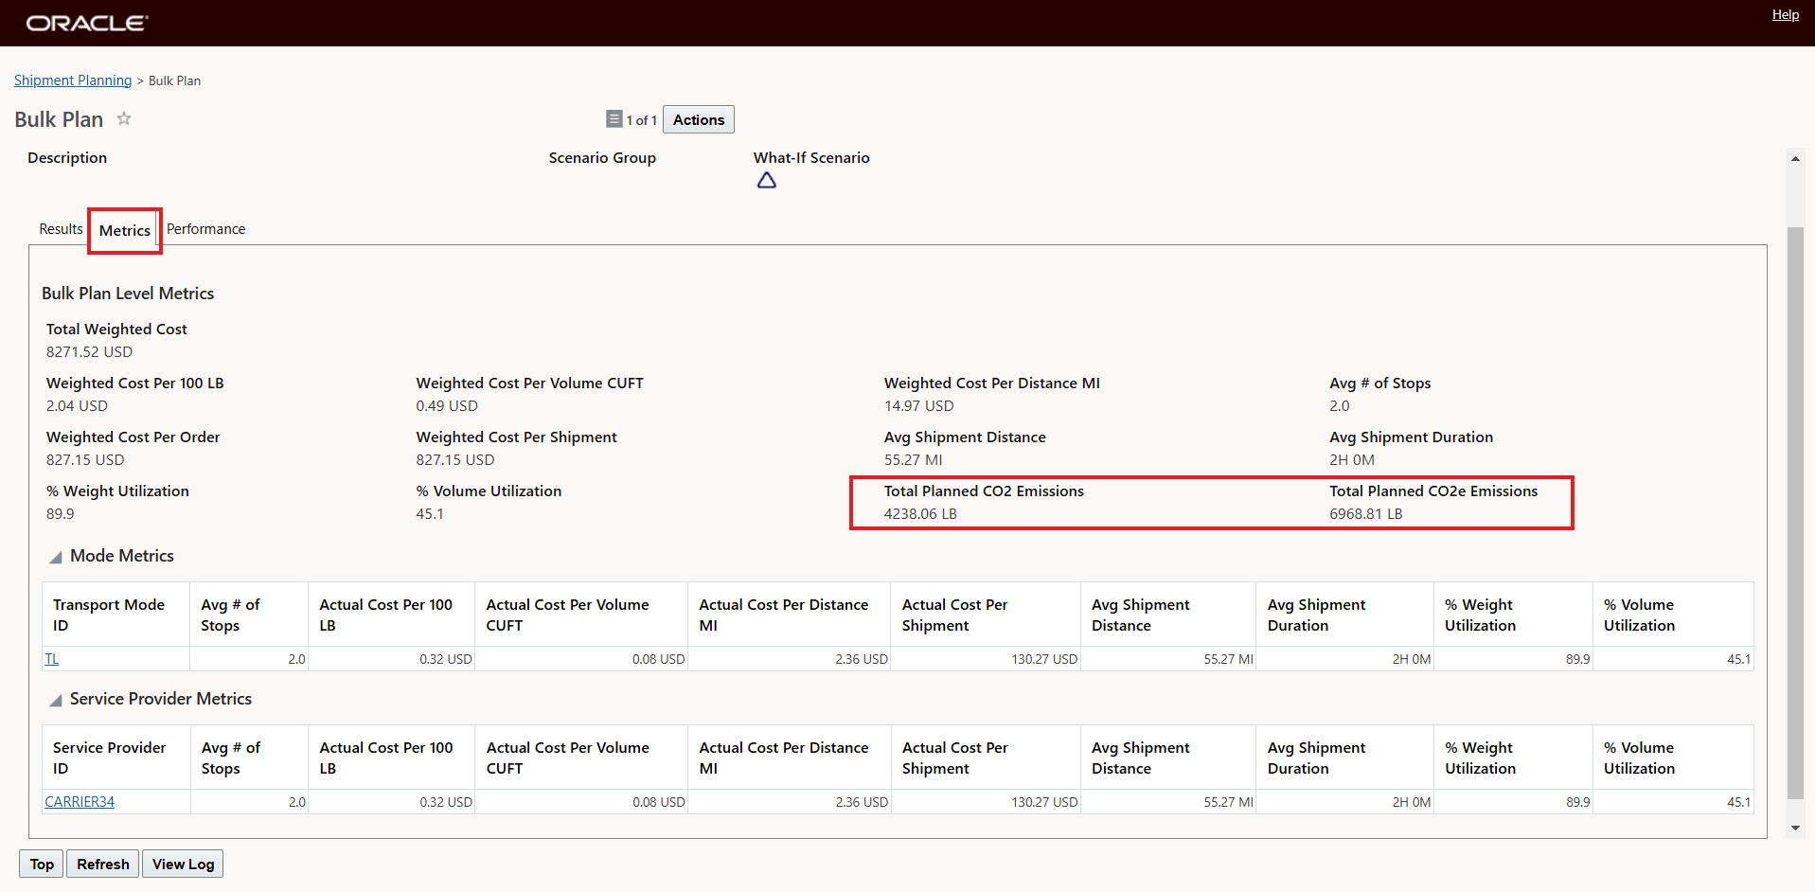The width and height of the screenshot is (1815, 892).
Task: Collapse the Mode Metrics section
Action: point(56,557)
